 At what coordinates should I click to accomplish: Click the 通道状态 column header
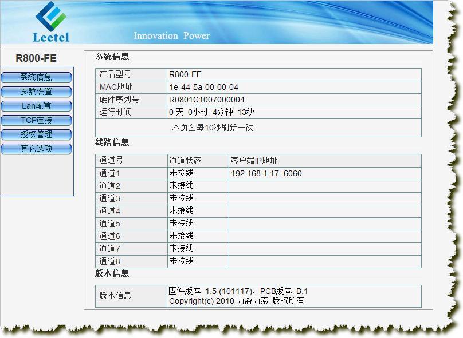coord(185,161)
